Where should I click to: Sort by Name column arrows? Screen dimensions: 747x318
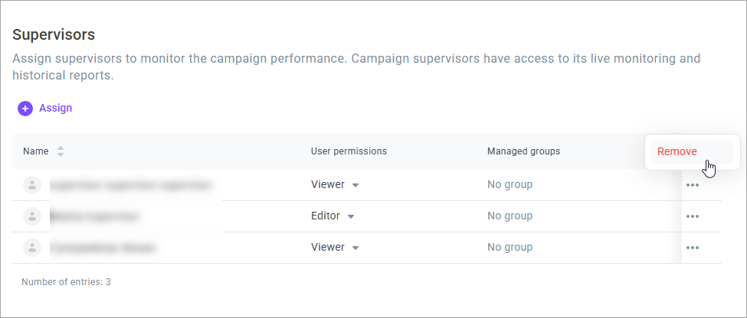coord(61,151)
